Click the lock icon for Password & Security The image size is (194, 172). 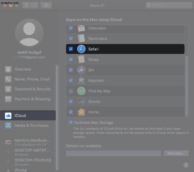(8, 89)
